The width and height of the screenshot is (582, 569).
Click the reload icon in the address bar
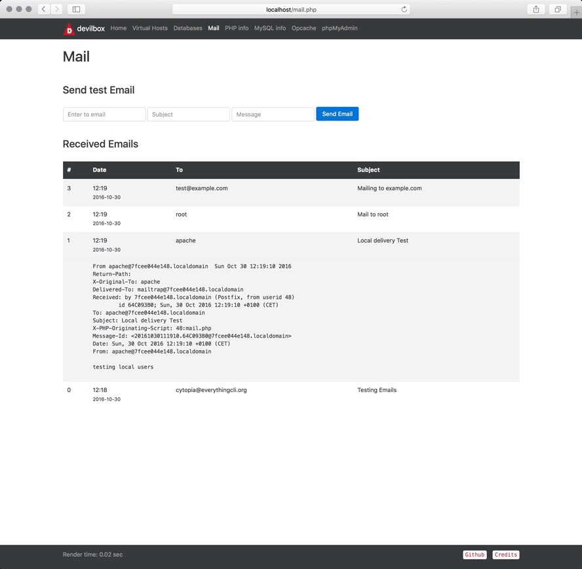pyautogui.click(x=404, y=9)
